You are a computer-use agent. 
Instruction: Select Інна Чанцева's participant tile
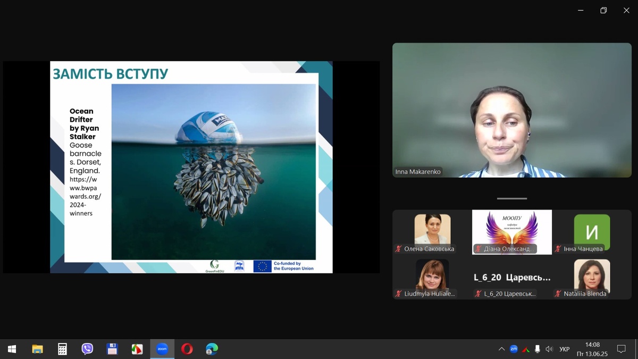[592, 232]
